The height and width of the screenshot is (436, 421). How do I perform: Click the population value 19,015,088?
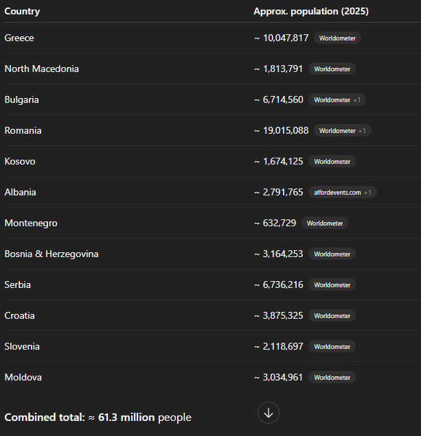click(x=286, y=131)
